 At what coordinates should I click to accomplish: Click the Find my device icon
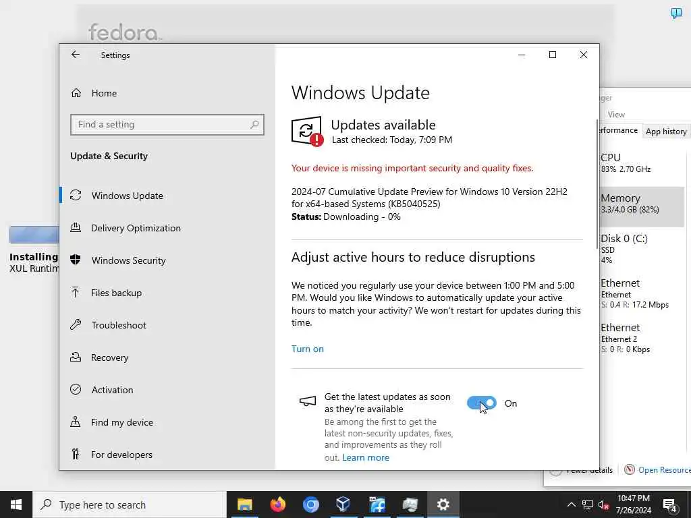(x=76, y=422)
